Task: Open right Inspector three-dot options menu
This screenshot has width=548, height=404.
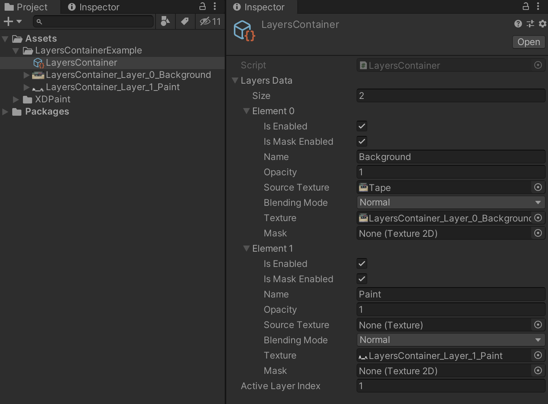Action: (x=538, y=6)
